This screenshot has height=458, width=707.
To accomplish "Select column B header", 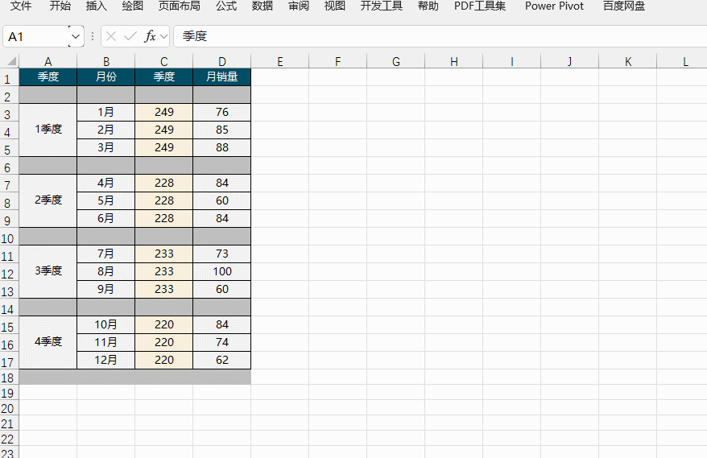I will (x=106, y=61).
